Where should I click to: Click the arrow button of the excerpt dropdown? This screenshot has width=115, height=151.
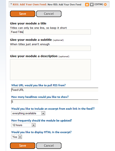43,113
